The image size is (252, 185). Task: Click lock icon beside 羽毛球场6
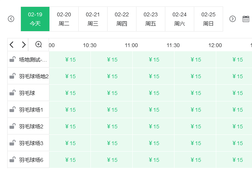13,160
